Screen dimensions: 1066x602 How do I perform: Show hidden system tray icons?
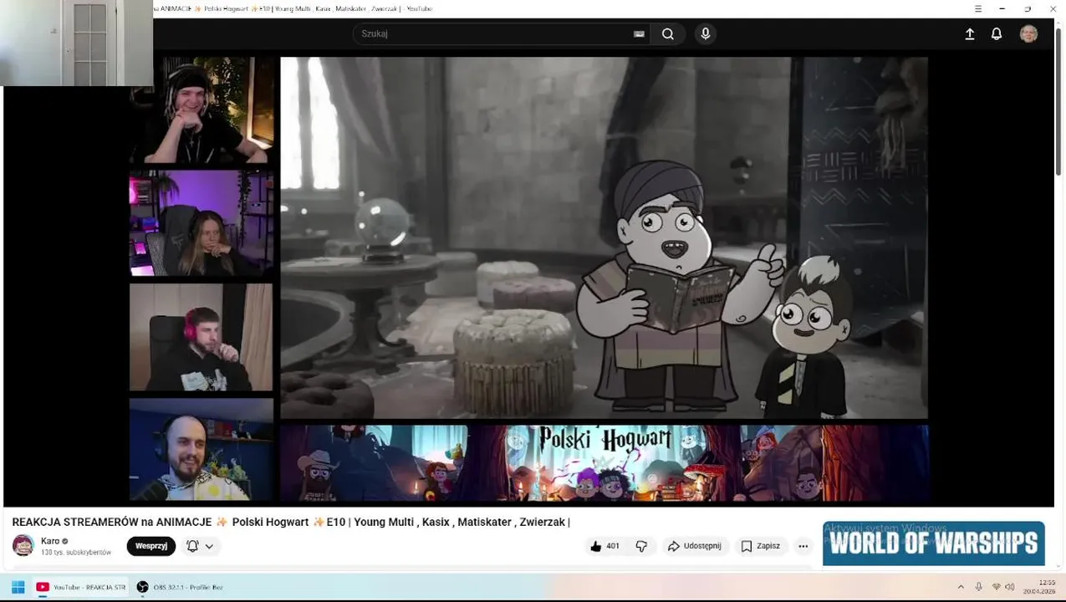(x=961, y=587)
